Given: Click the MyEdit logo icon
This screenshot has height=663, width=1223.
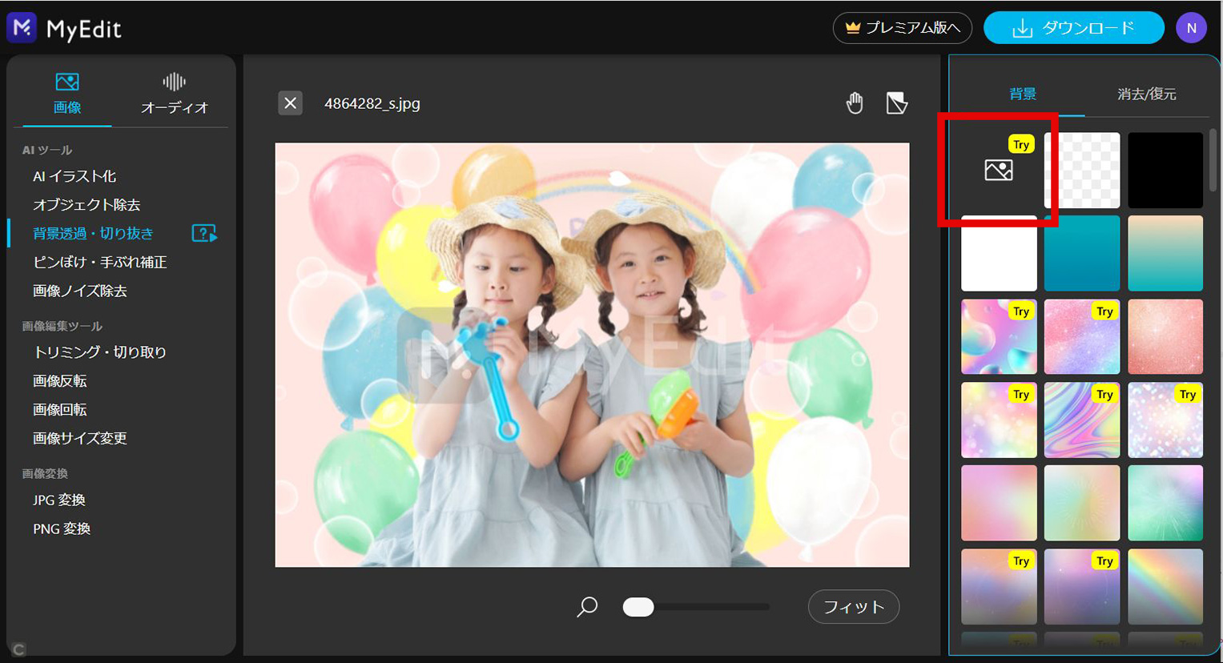Looking at the screenshot, I should coord(22,28).
